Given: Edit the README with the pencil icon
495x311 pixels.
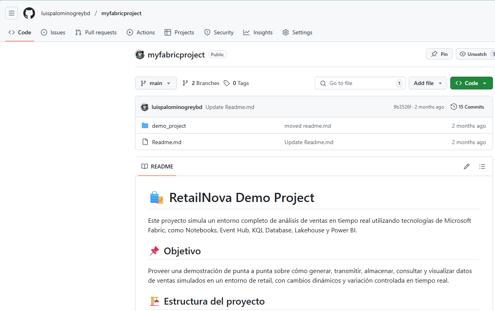Looking at the screenshot, I should (467, 166).
